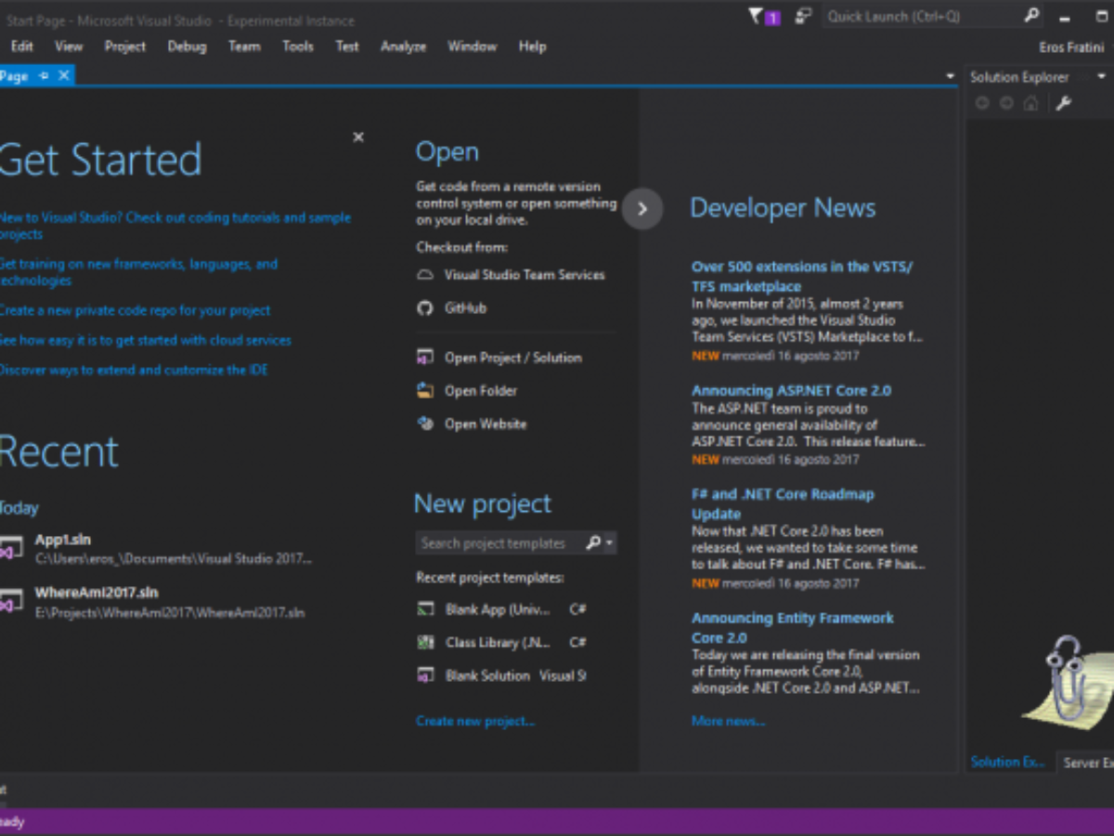This screenshot has width=1114, height=836.
Task: Expand the template search options dropdown
Action: (x=610, y=543)
